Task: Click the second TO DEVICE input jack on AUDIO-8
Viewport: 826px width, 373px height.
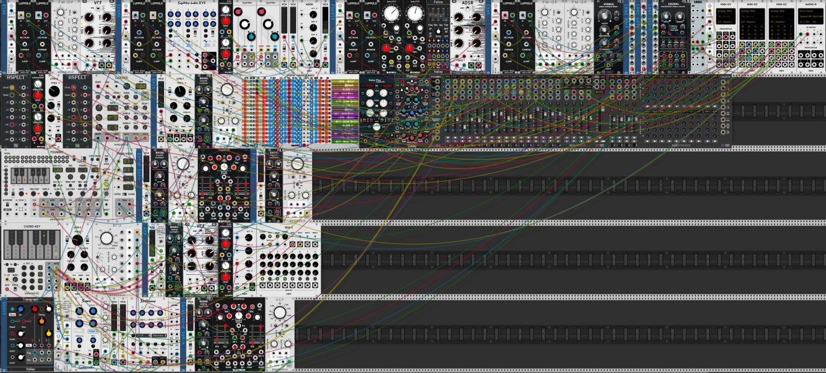Action: 808,35
